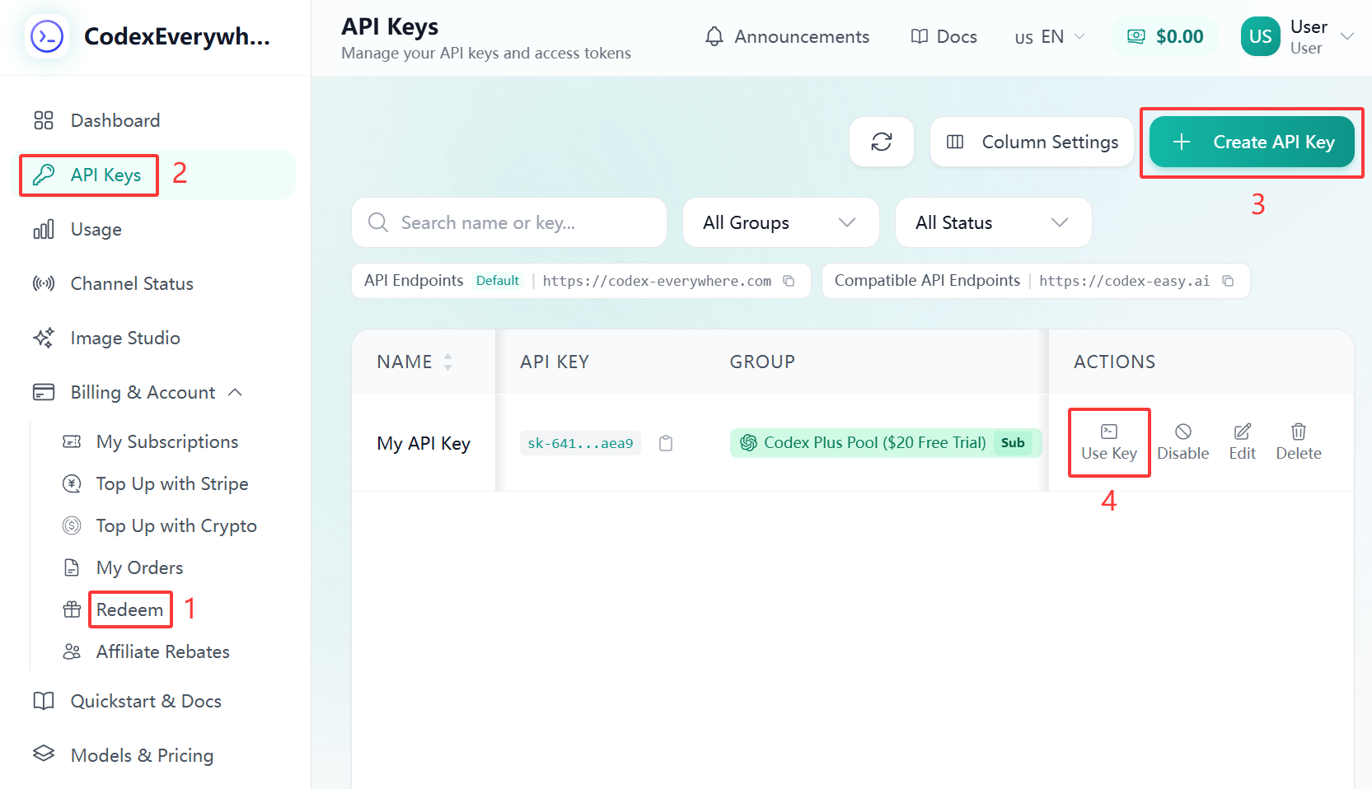
Task: Edit My API Key
Action: click(x=1243, y=443)
